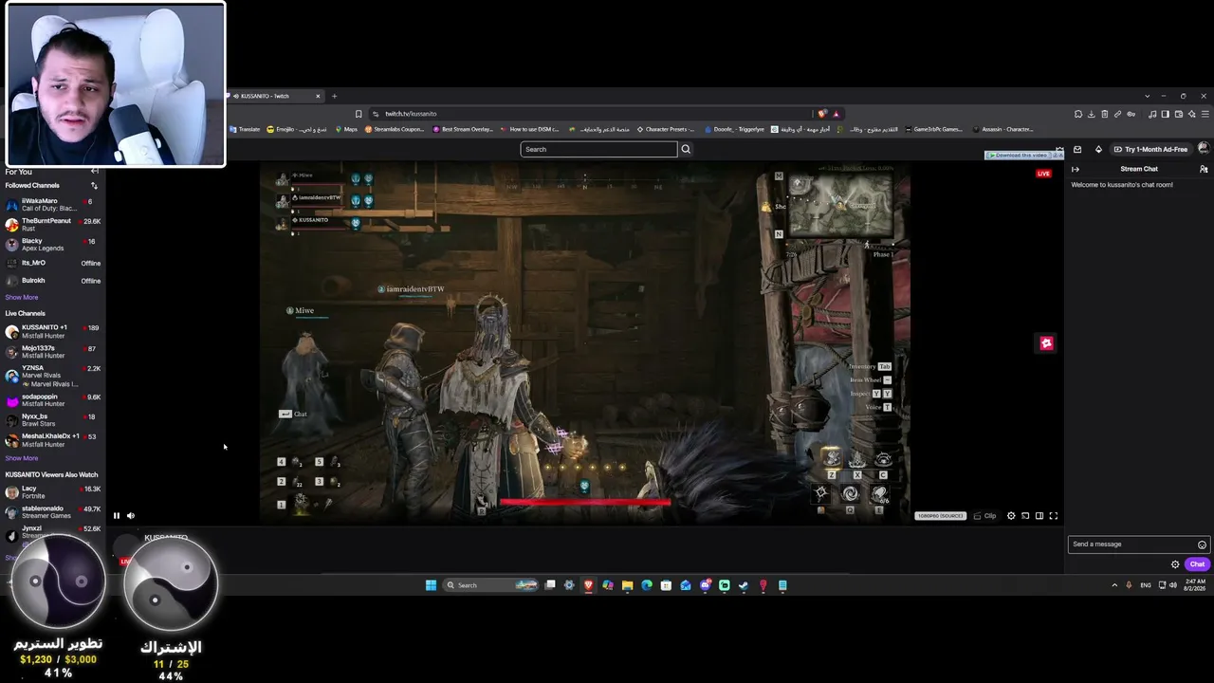
Task: Open TheBurntPeanut channel in the sidebar
Action: [x=52, y=225]
